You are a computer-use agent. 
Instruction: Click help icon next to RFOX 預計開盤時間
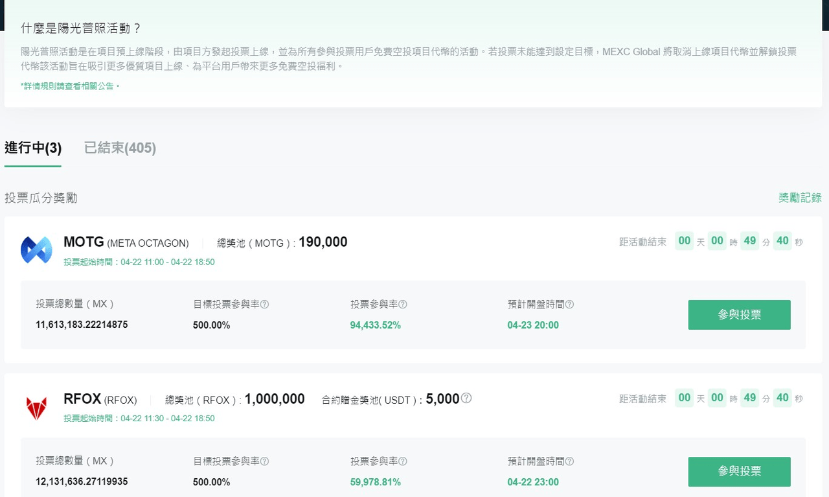tap(569, 461)
